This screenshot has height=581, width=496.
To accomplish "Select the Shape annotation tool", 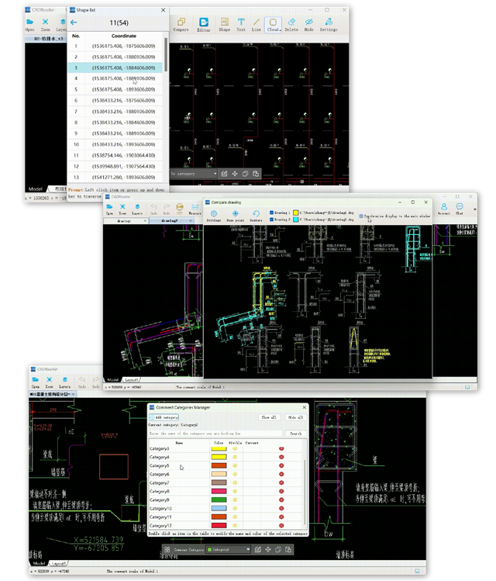I will click(224, 25).
